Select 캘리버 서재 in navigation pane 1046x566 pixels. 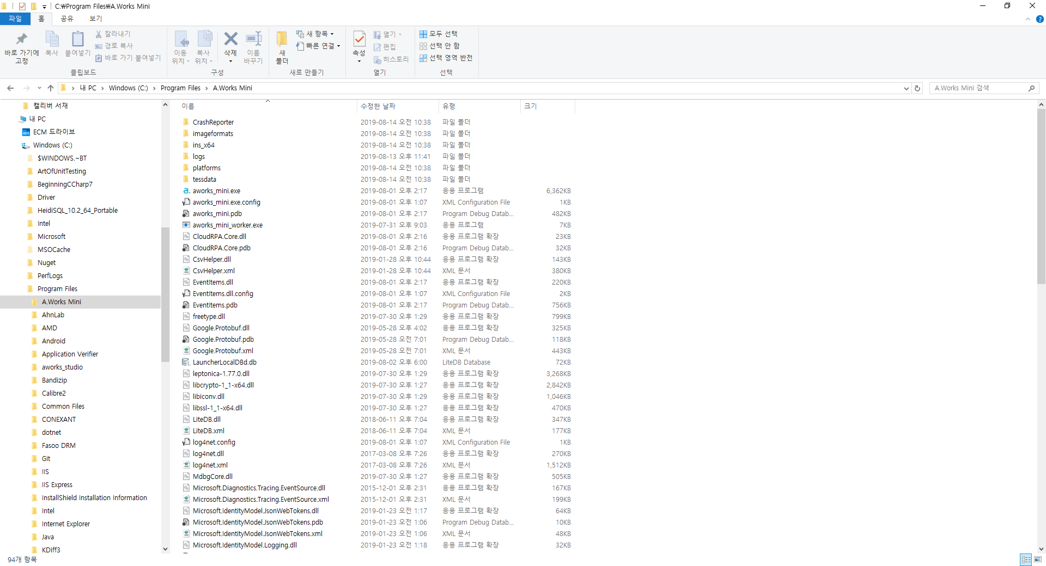(50, 106)
